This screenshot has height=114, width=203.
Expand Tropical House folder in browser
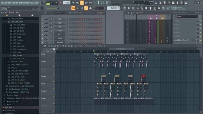[13, 95]
